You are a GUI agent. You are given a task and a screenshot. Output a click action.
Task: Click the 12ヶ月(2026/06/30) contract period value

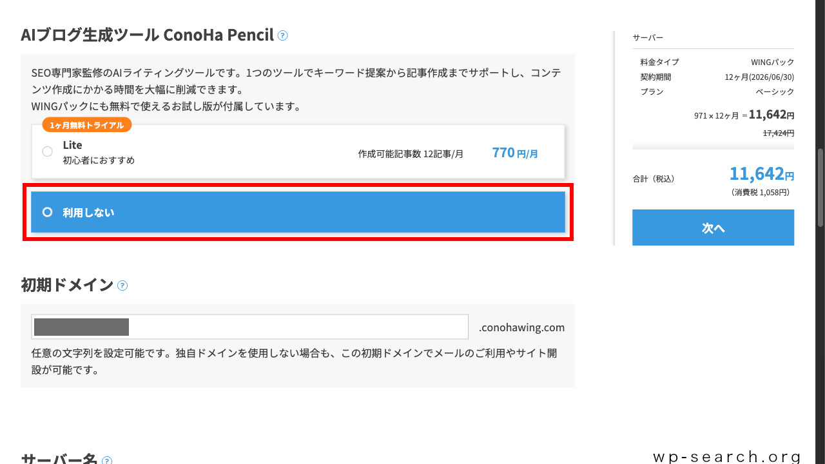[x=759, y=77]
